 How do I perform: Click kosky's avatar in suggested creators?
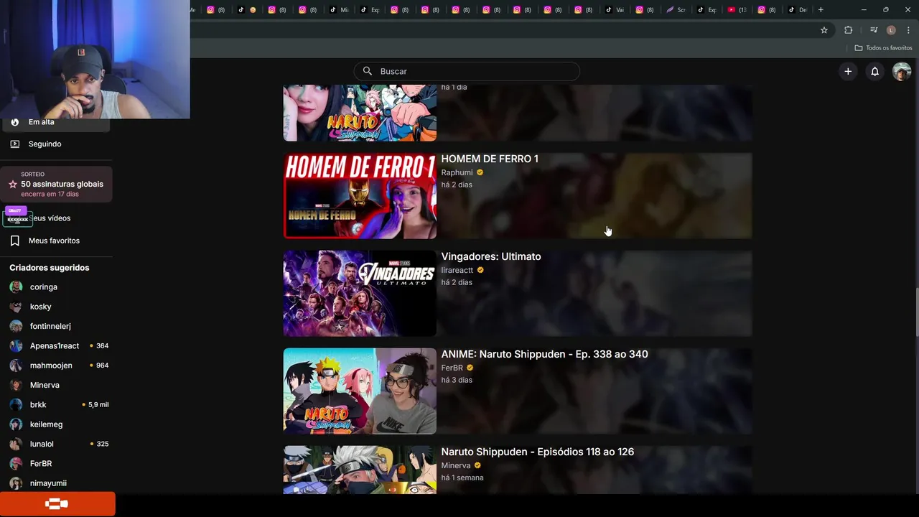tap(16, 307)
